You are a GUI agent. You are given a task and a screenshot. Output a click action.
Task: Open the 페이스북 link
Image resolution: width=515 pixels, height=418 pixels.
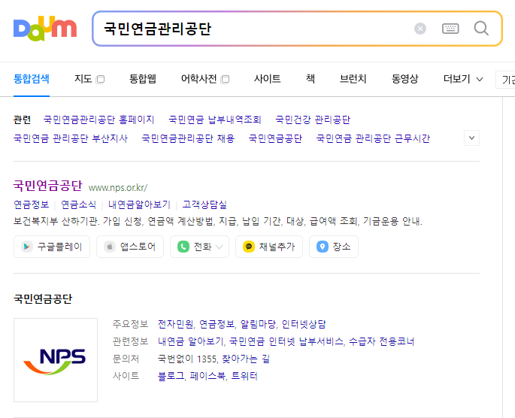coord(208,376)
